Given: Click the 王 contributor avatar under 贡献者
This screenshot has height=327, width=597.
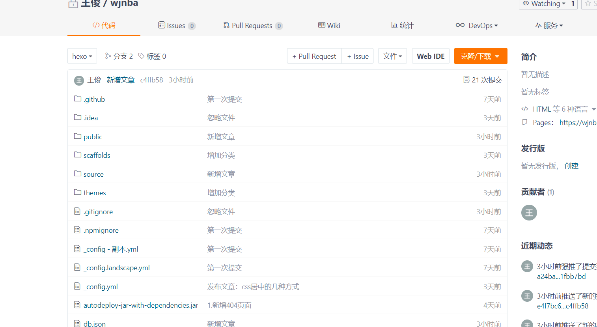Looking at the screenshot, I should click(x=529, y=213).
